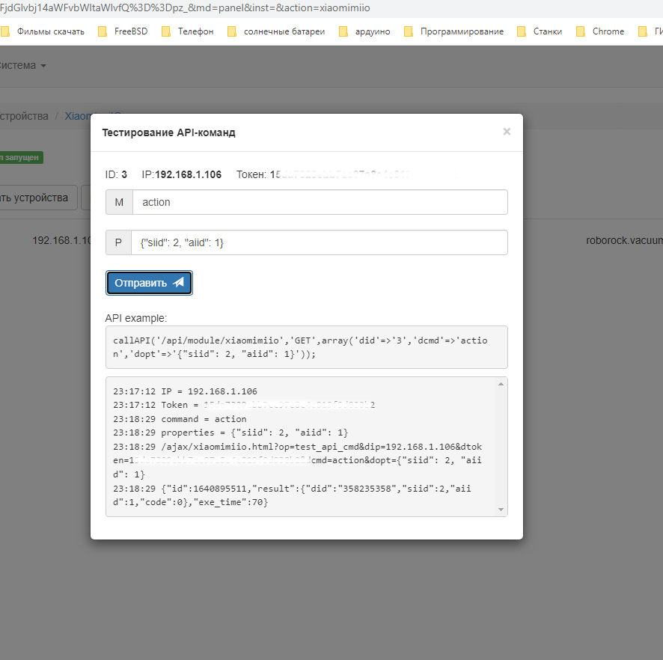Click the Xiaomi breadcrumb link
The image size is (663, 660).
77,116
